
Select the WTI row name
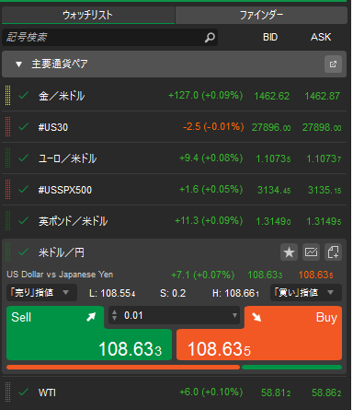click(47, 392)
